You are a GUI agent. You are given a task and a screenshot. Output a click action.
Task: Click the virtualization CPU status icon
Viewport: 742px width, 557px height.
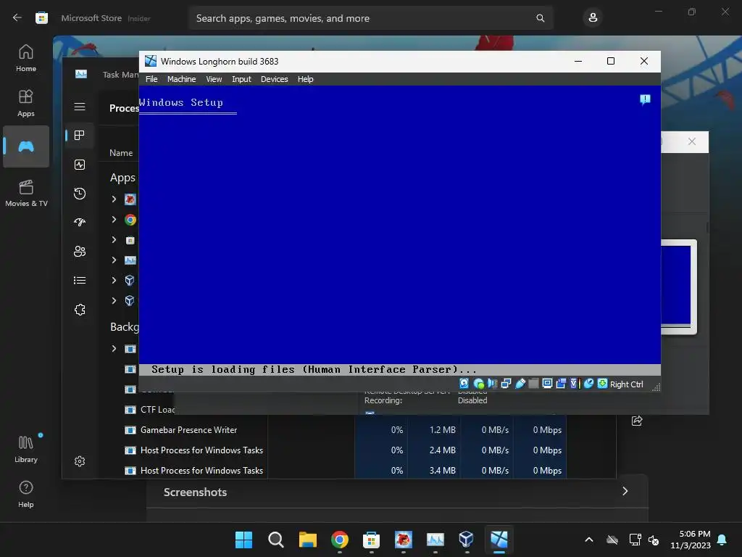[x=575, y=384]
